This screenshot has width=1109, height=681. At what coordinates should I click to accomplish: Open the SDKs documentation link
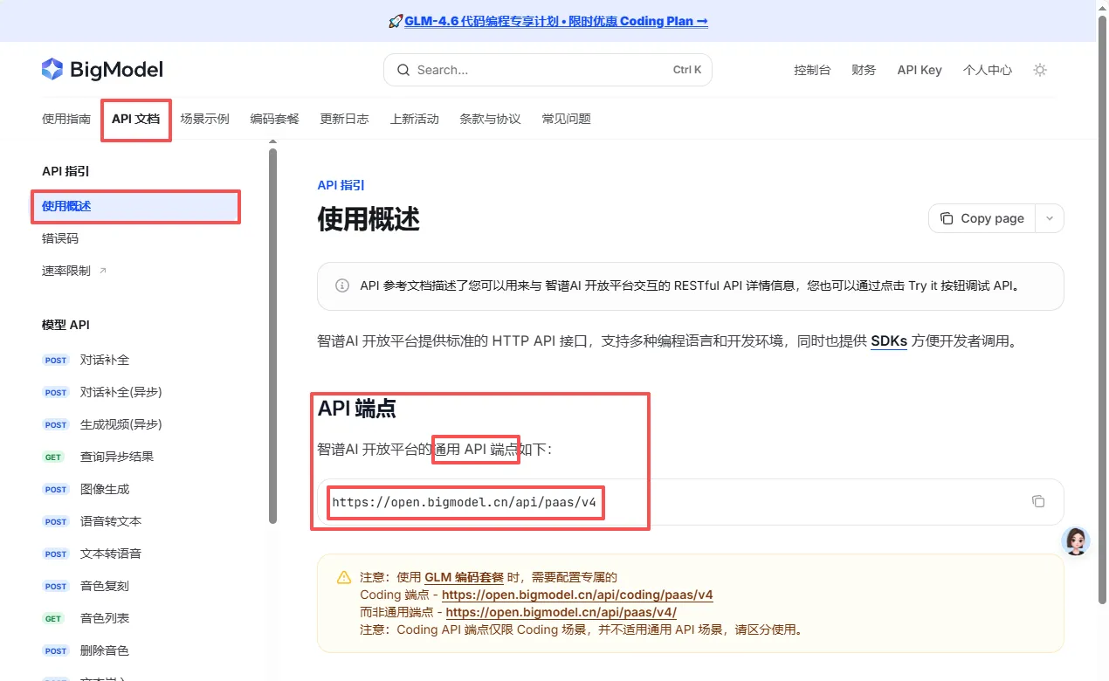888,341
